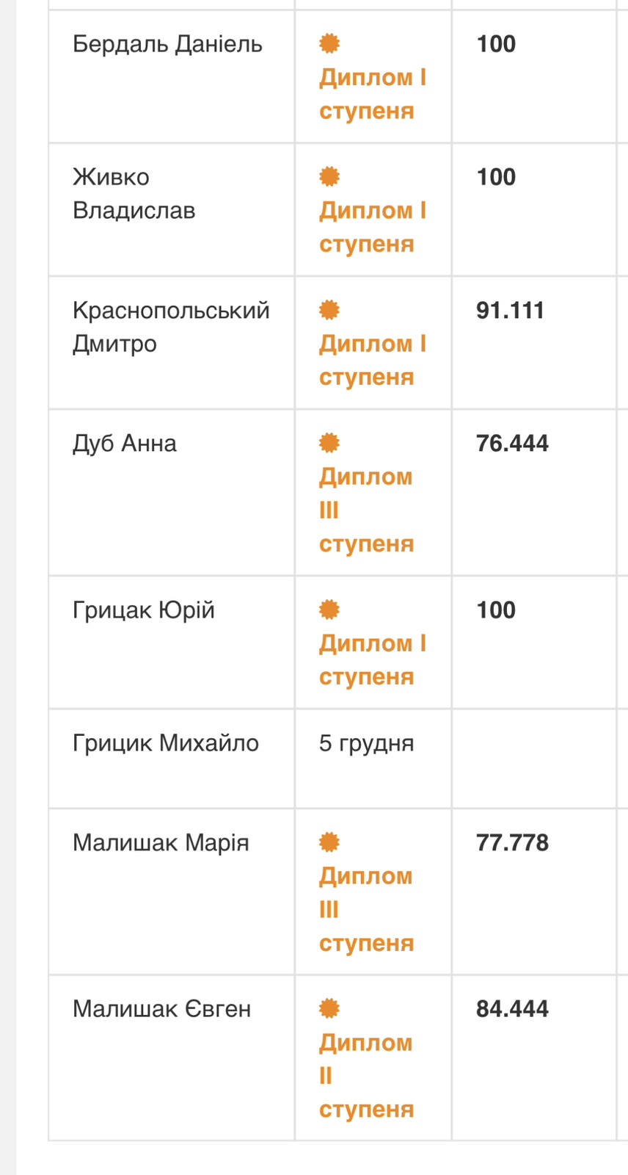Click the award badge icon beside Дуб Анна
This screenshot has width=628, height=1175.
[x=329, y=443]
